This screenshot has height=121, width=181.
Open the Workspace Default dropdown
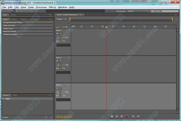(x=138, y=11)
